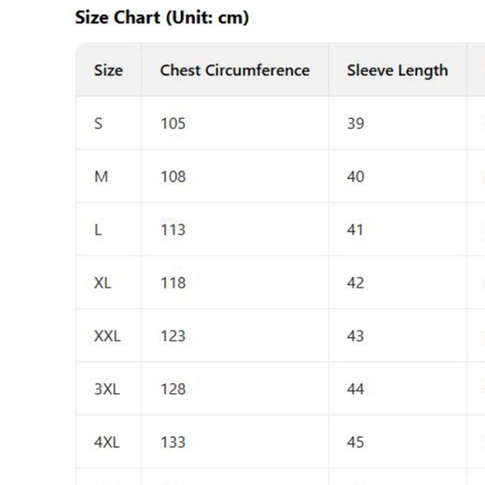Select chest circumference value 123
Viewport: 485px width, 485px height.
(173, 335)
